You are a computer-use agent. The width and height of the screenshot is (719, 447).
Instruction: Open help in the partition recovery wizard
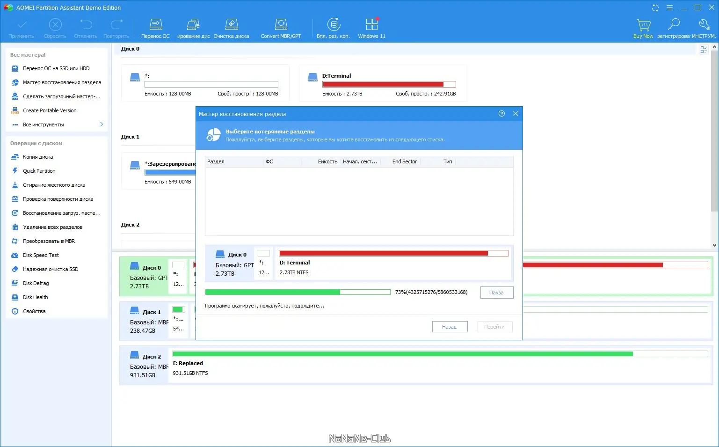click(x=501, y=114)
